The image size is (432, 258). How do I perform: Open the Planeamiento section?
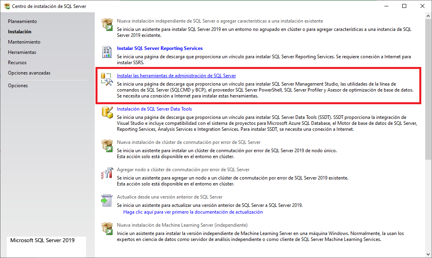click(22, 21)
